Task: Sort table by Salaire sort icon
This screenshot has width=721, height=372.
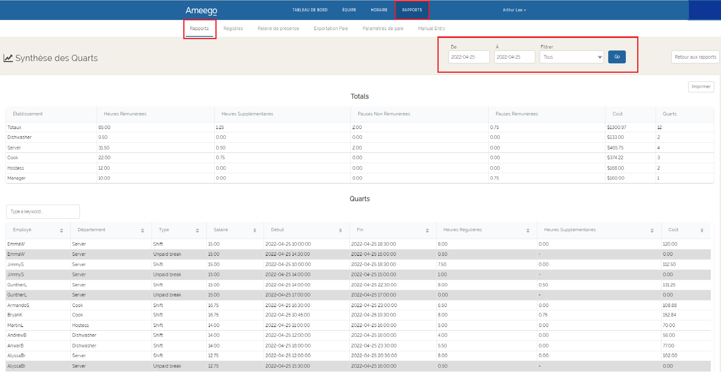Action: pyautogui.click(x=255, y=230)
